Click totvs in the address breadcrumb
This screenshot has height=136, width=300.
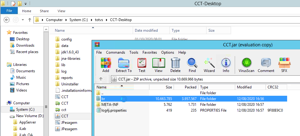click(99, 20)
